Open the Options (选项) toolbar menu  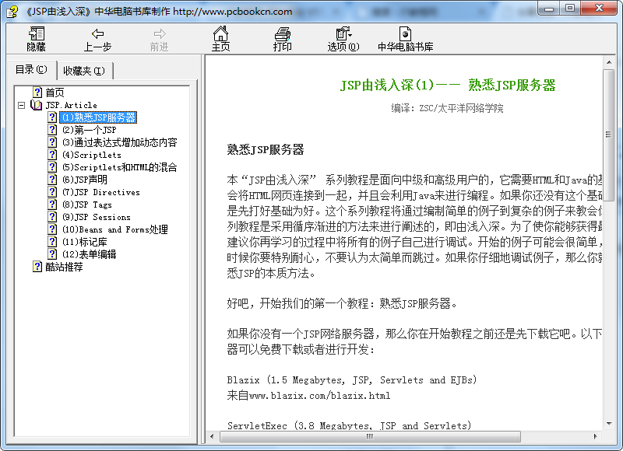point(343,39)
